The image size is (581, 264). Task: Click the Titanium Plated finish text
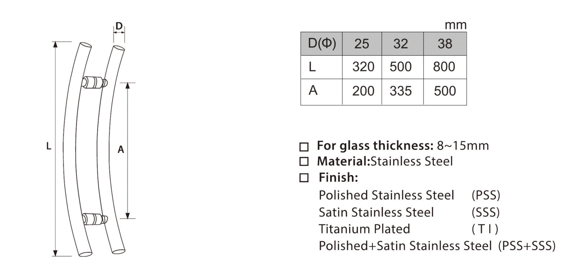tap(364, 229)
